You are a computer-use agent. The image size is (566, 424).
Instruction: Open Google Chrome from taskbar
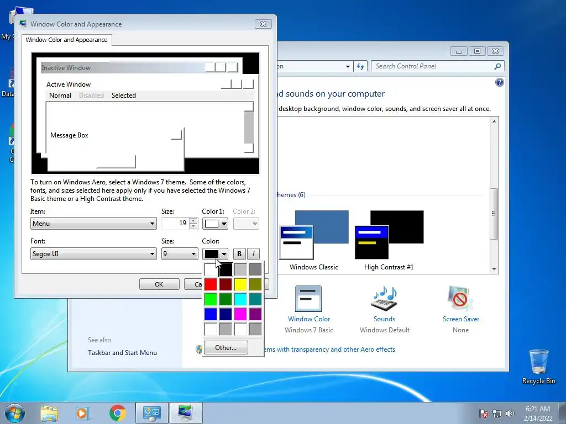coord(118,413)
